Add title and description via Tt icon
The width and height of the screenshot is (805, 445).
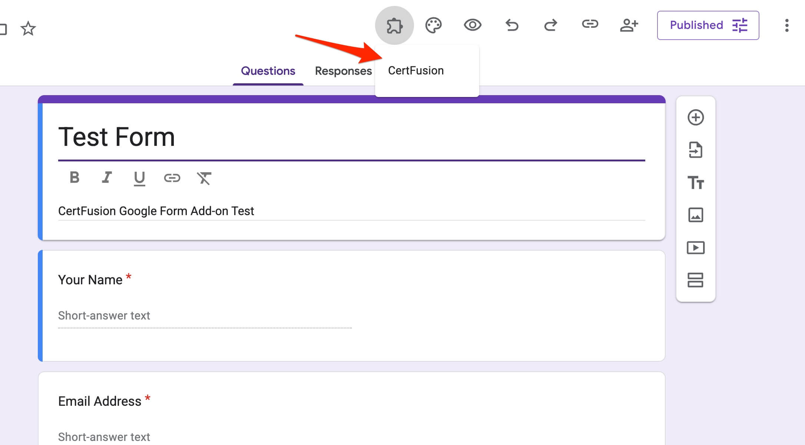[696, 183]
